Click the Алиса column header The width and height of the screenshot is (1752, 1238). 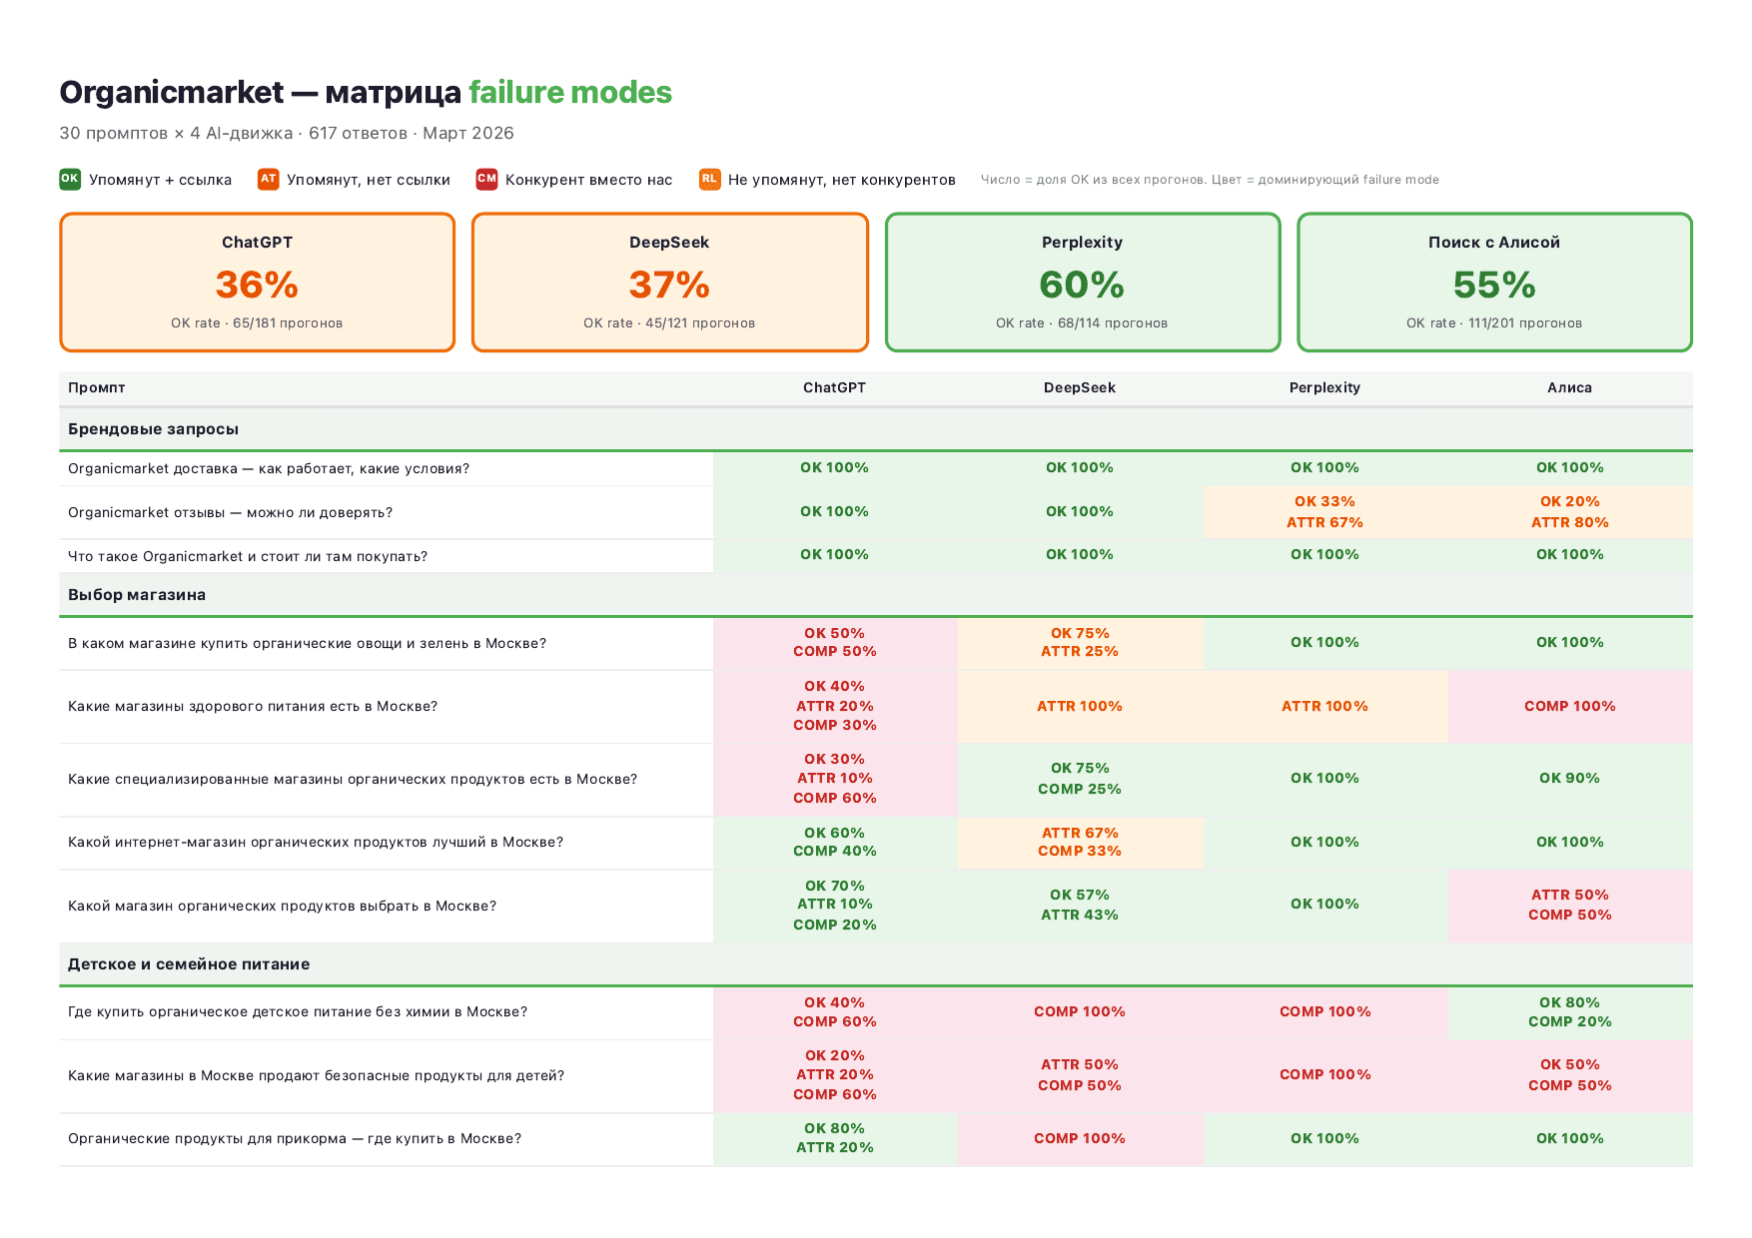pyautogui.click(x=1569, y=387)
